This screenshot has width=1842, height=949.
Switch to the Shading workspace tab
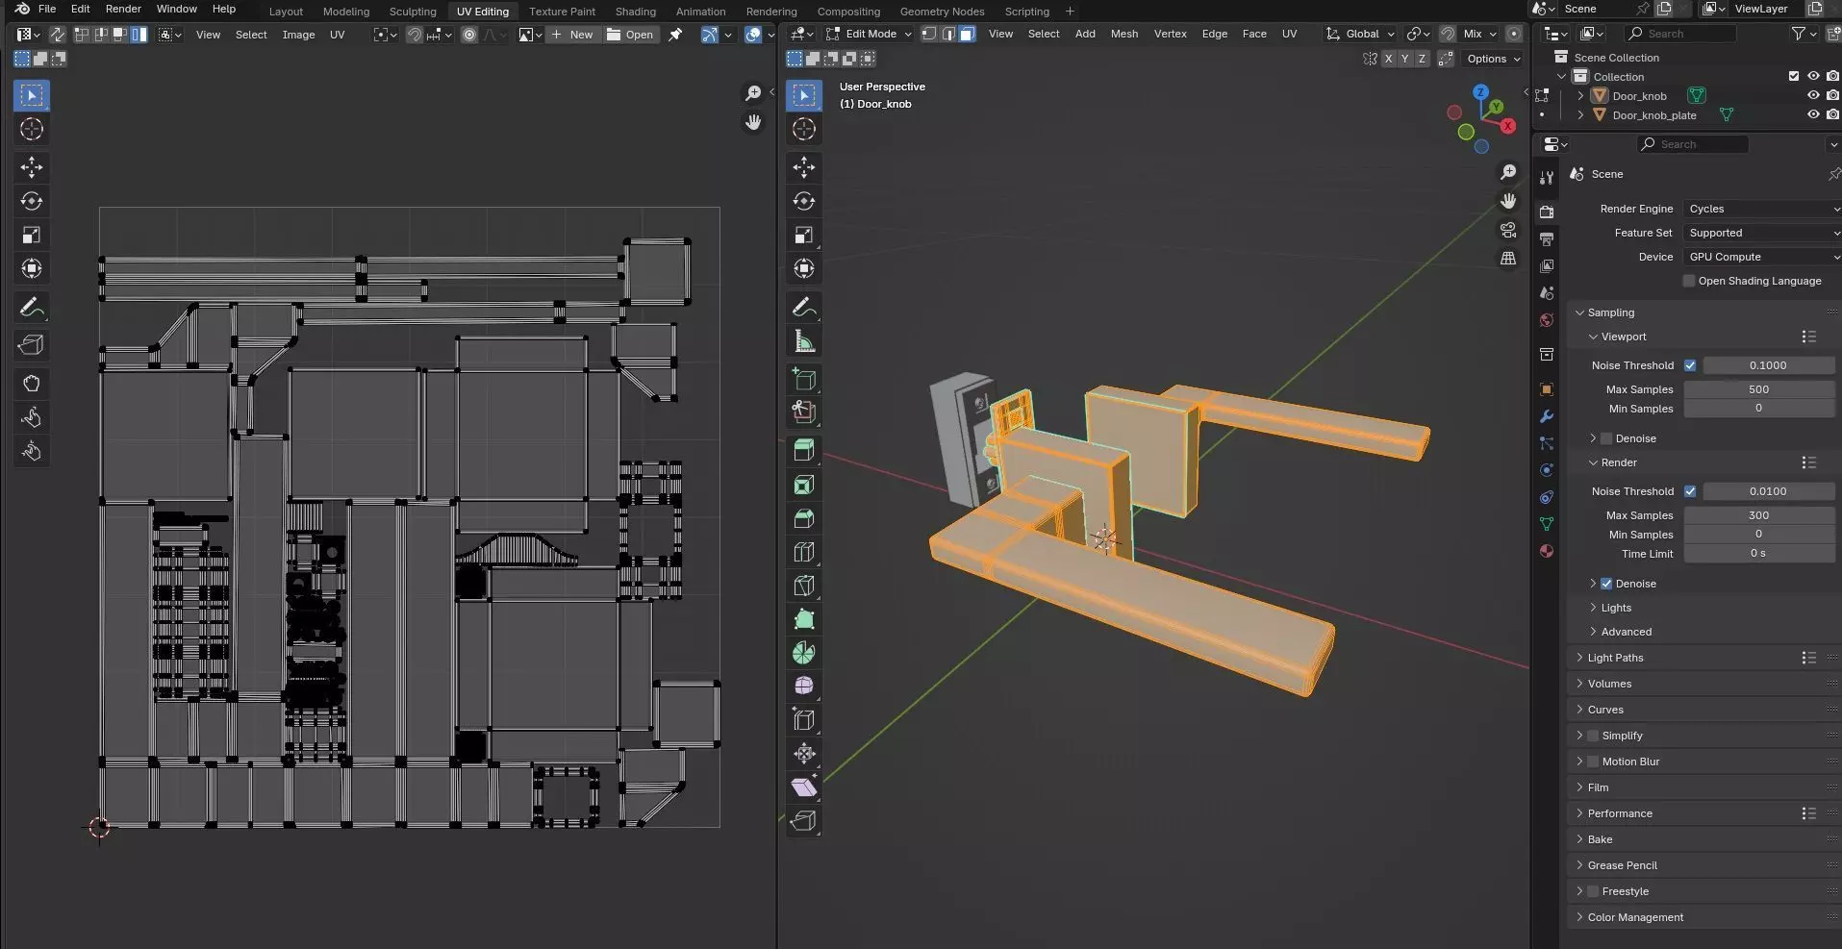(636, 12)
